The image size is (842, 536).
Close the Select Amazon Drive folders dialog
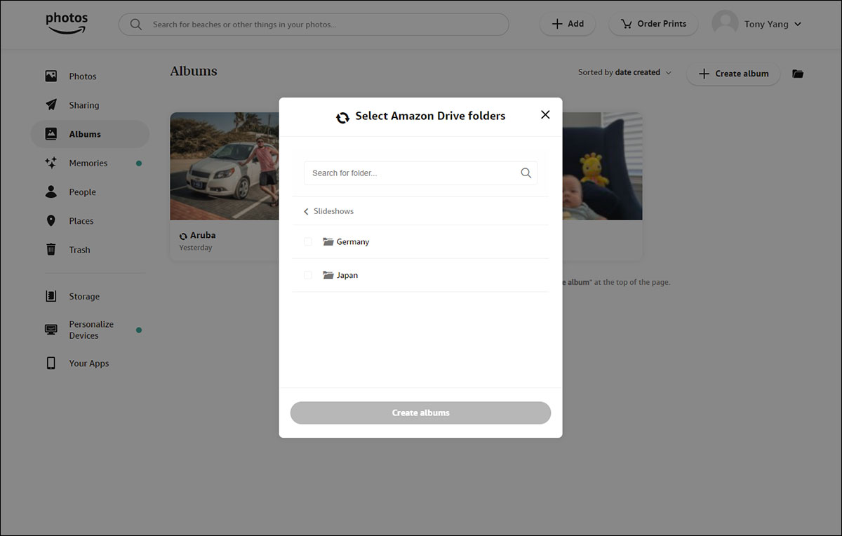(x=545, y=114)
